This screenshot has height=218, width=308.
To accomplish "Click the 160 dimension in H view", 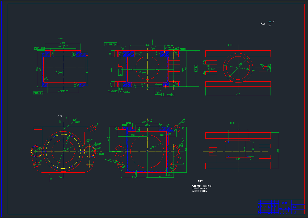I will point(238,130).
